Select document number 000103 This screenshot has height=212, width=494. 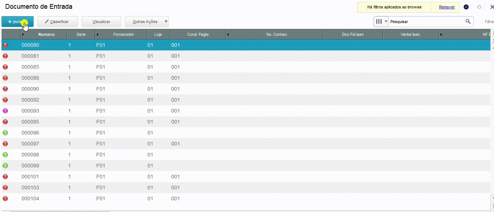click(x=30, y=188)
